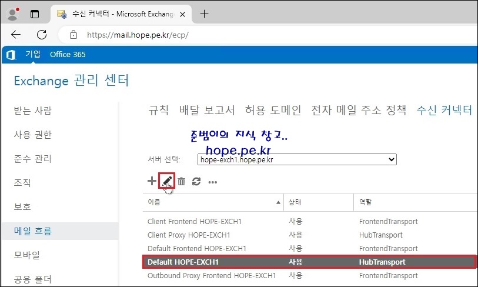
Task: Select Client Proxy HOPE-EXCH1 connector
Action: (189, 235)
